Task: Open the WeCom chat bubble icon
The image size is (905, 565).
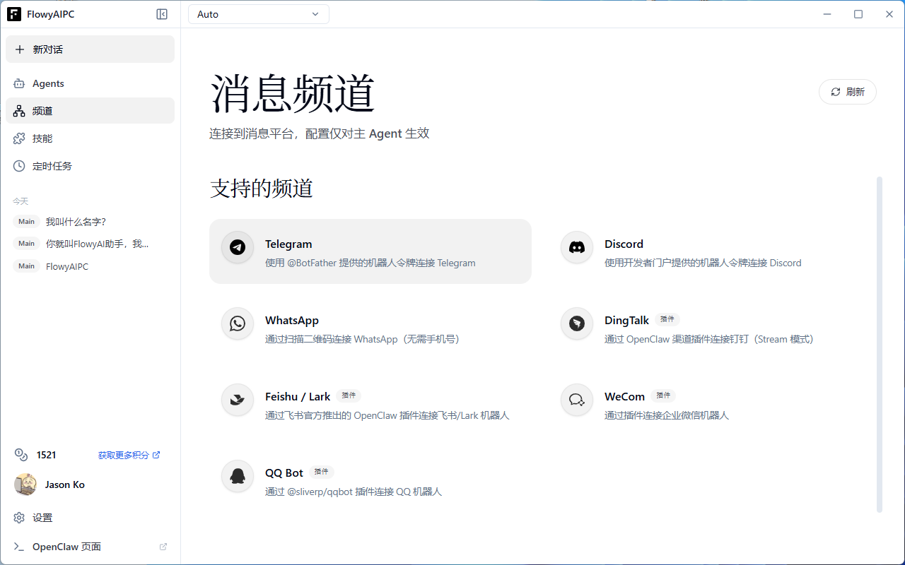Action: point(577,400)
